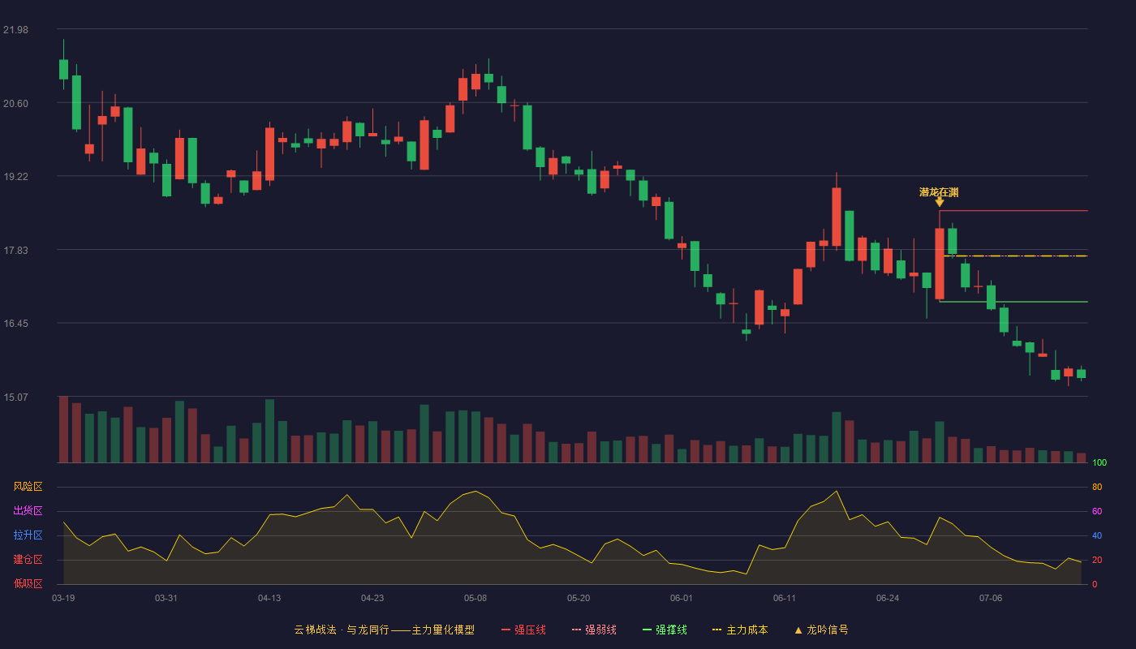1136x649 pixels.
Task: Click the 拉升区 zone label
Action: click(28, 535)
